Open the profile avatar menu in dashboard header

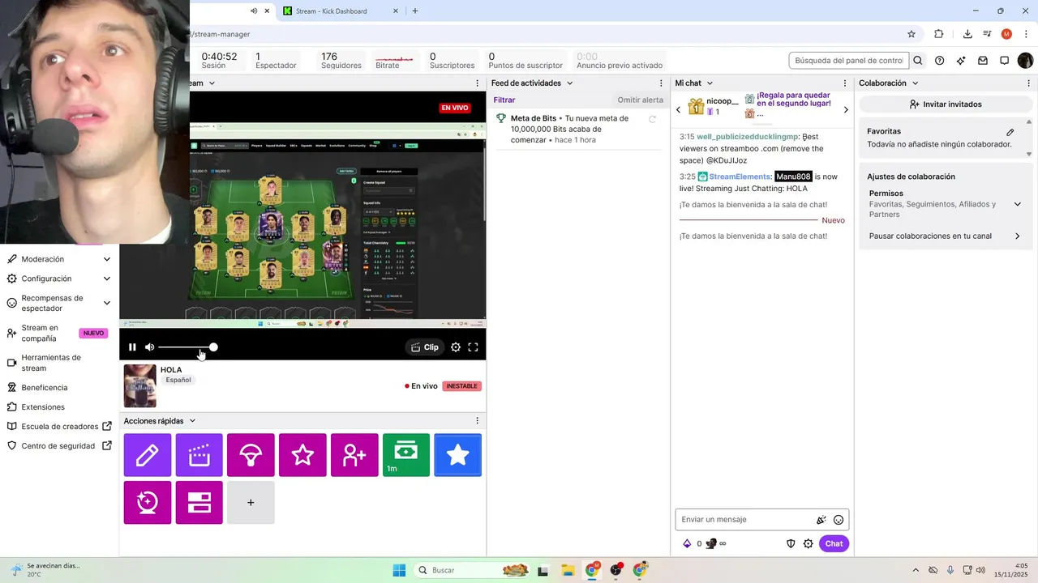pos(1025,61)
